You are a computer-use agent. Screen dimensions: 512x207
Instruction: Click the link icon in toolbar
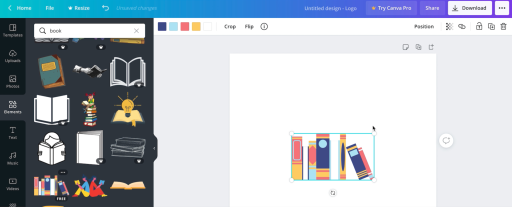pos(461,26)
